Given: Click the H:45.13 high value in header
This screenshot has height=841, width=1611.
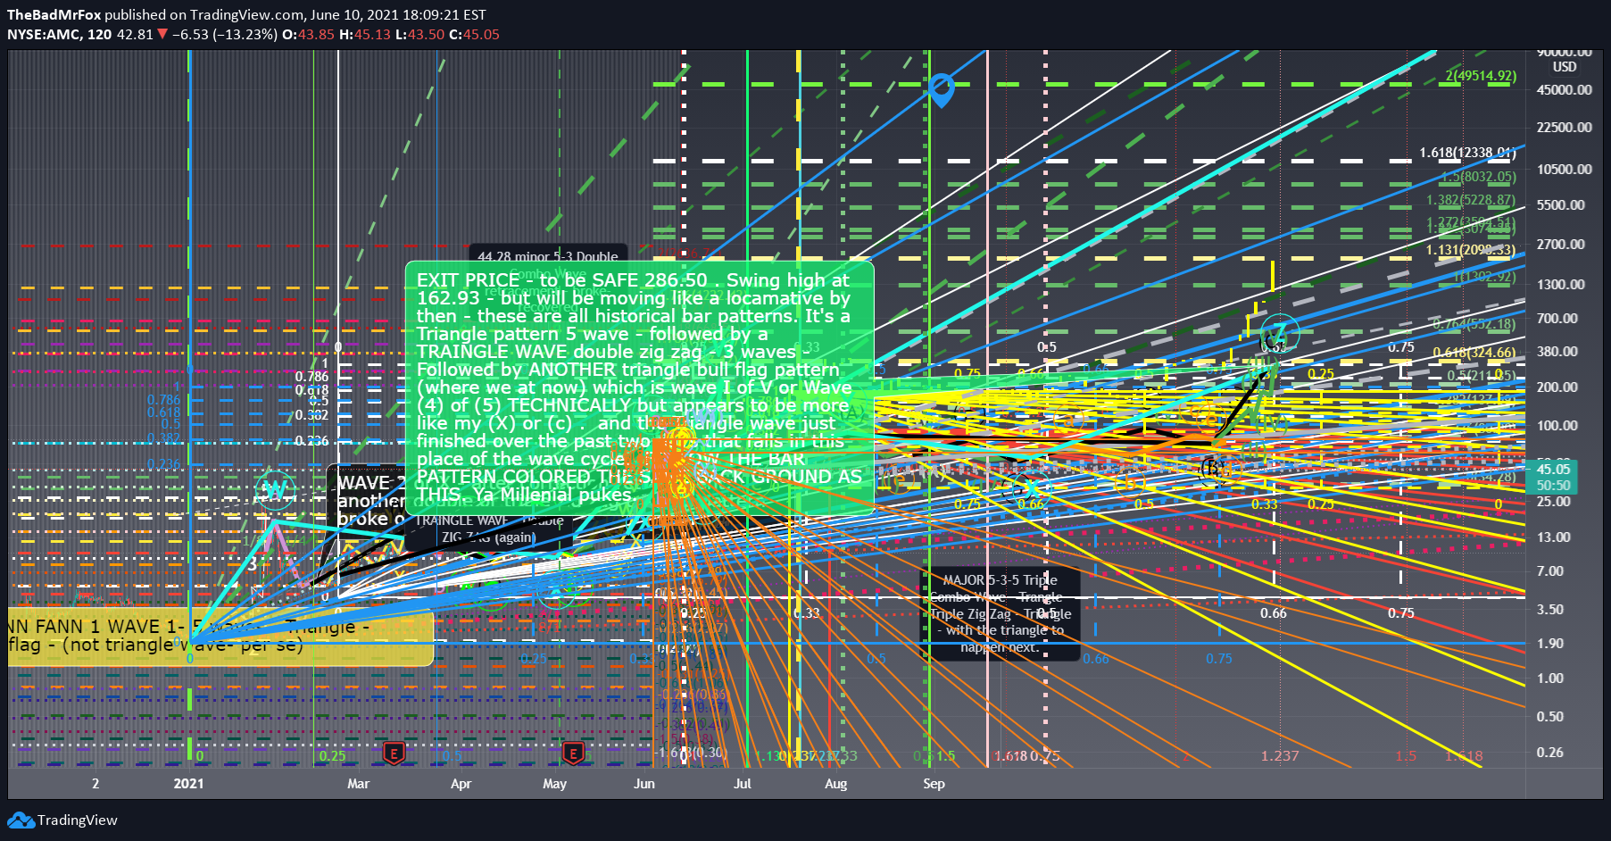Looking at the screenshot, I should pos(365,34).
